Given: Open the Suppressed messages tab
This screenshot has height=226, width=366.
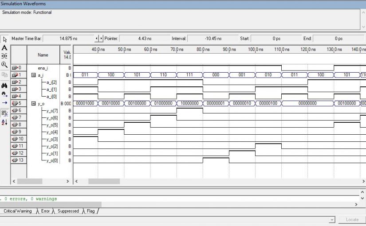Looking at the screenshot, I should pos(68,211).
